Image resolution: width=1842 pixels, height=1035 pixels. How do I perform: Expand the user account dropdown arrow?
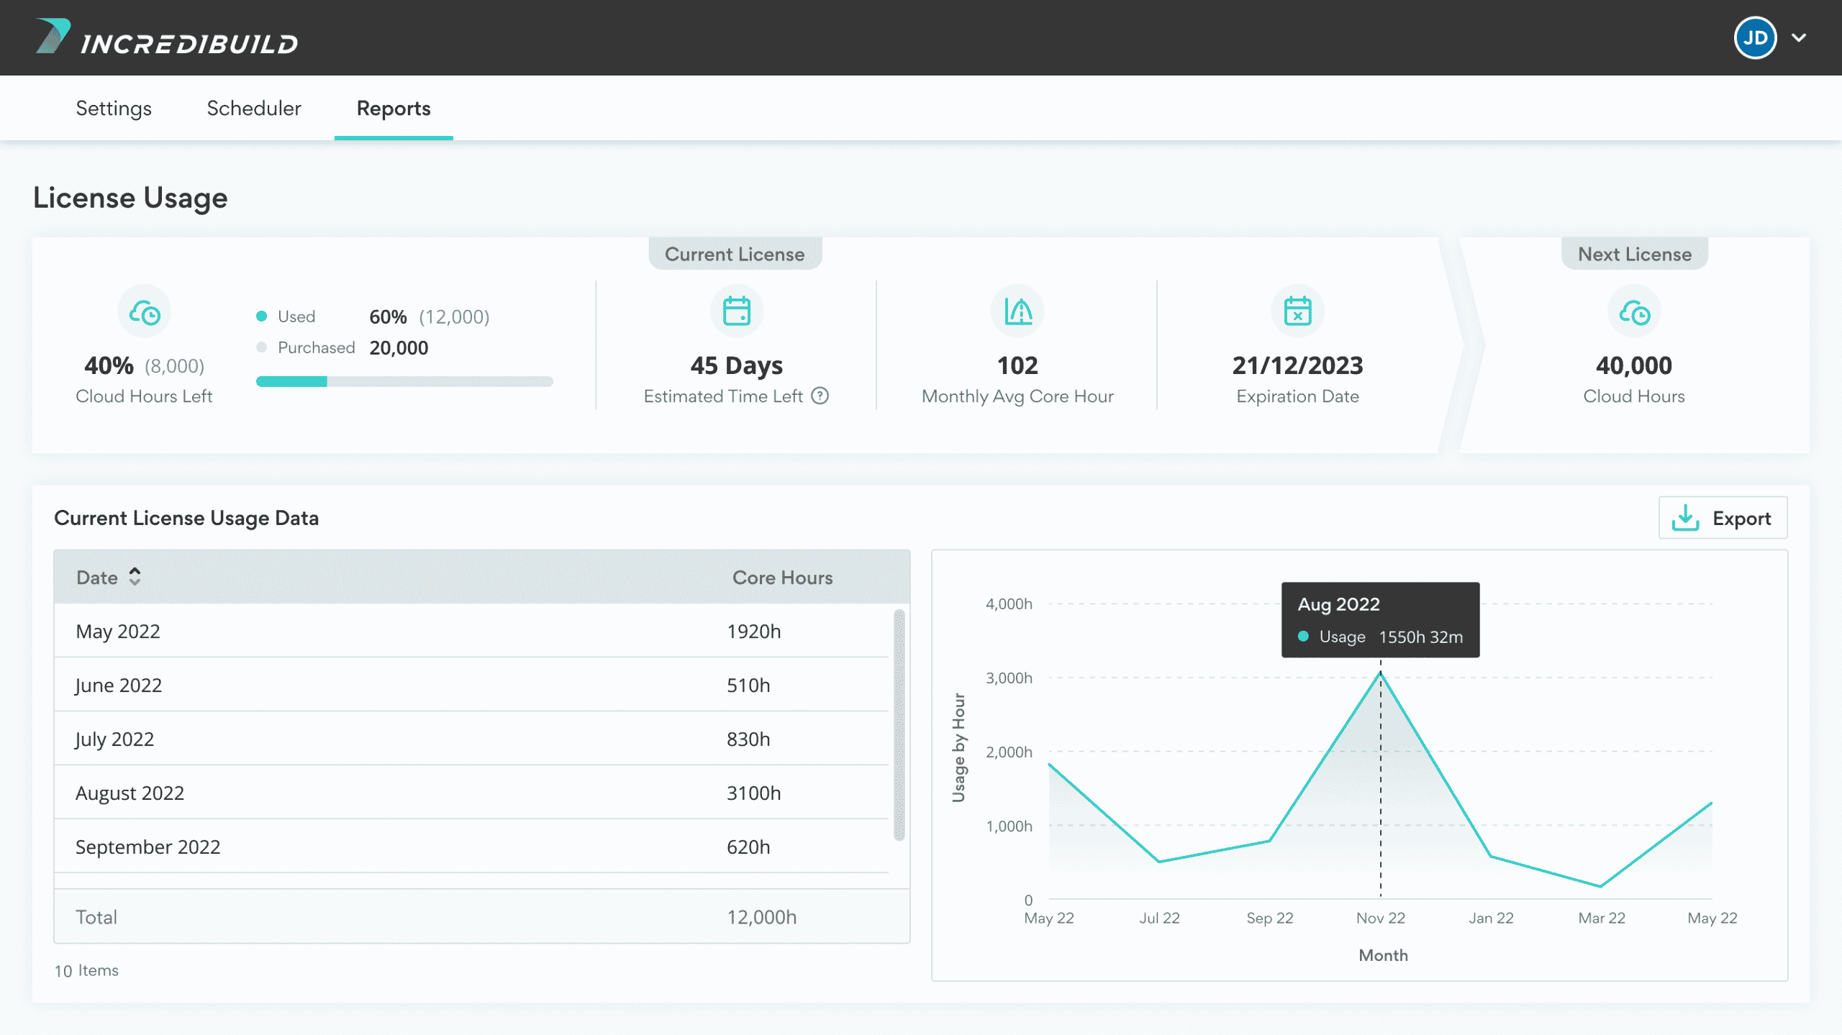pyautogui.click(x=1799, y=37)
